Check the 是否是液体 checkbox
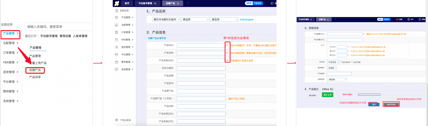 (x=341, y=62)
